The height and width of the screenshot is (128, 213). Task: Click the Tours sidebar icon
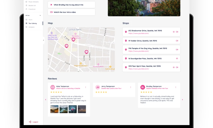click(x=26, y=19)
